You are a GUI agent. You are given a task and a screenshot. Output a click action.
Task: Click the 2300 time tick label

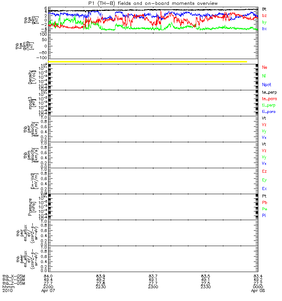(153, 287)
